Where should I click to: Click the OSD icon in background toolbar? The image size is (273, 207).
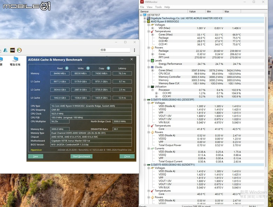[12, 50]
